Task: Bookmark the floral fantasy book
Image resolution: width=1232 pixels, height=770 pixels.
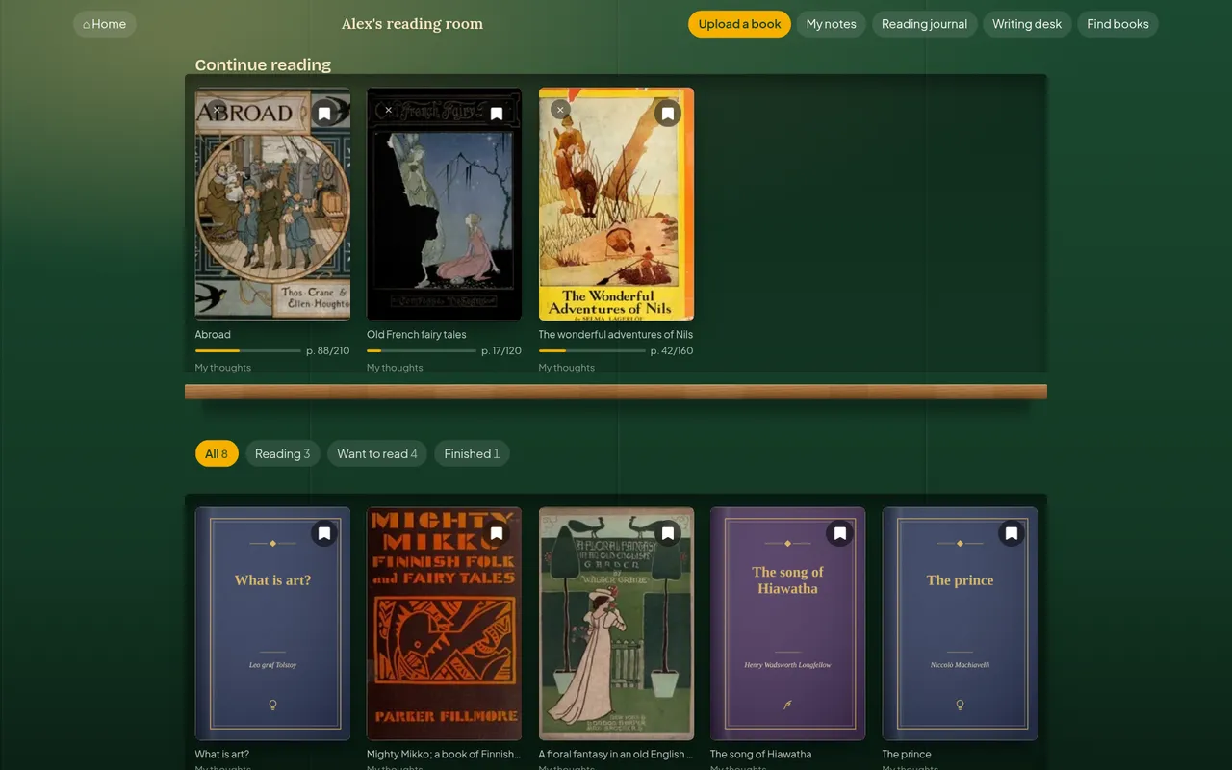Action: [668, 533]
